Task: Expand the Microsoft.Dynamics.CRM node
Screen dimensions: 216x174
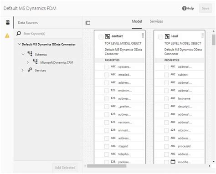Action: [x=28, y=62]
